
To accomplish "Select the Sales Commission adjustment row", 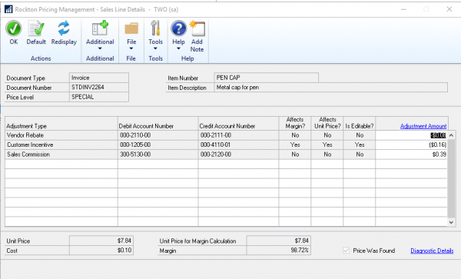I will pyautogui.click(x=227, y=154).
